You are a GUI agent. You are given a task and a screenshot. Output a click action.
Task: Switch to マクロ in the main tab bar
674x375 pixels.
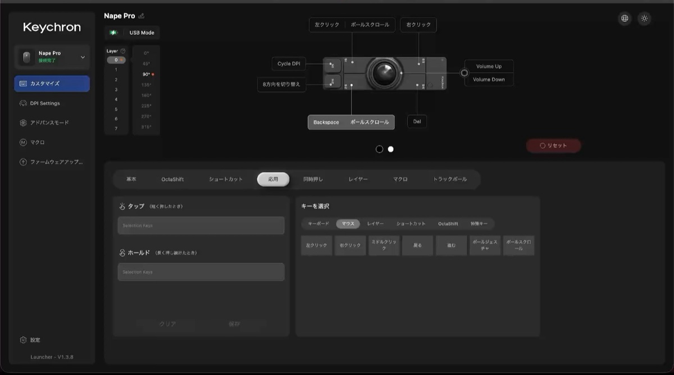pos(400,179)
